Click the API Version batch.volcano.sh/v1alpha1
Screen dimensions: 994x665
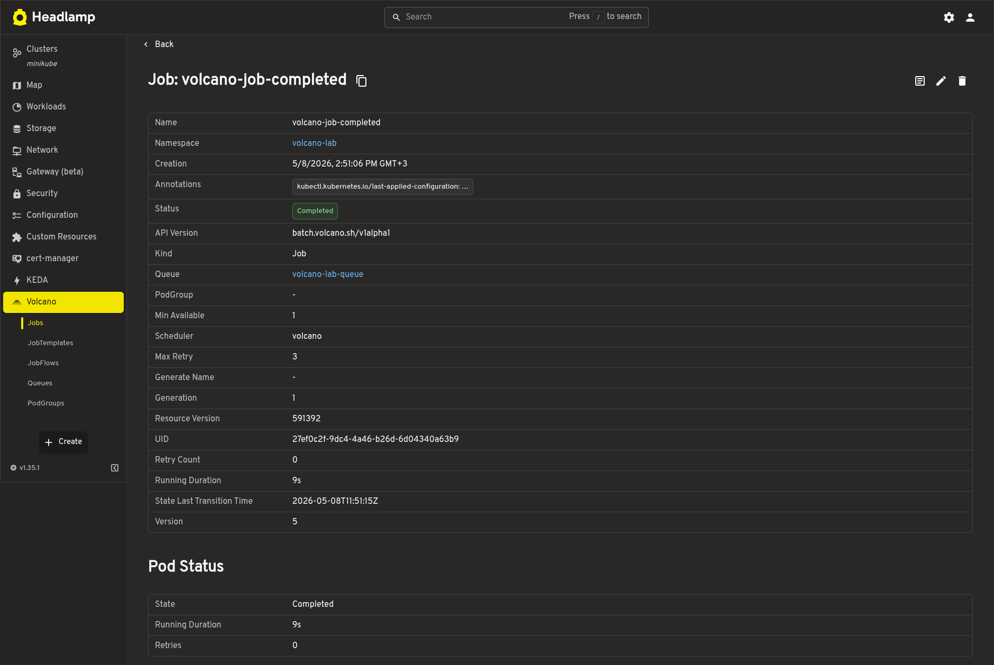tap(341, 233)
